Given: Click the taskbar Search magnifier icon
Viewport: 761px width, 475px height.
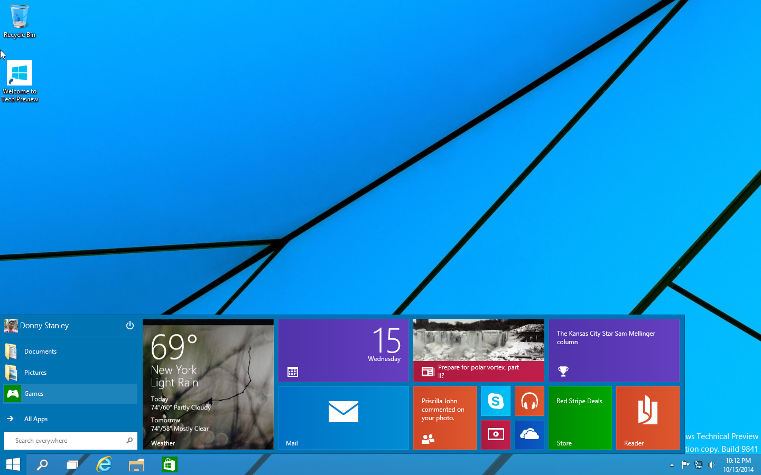Looking at the screenshot, I should tap(42, 464).
